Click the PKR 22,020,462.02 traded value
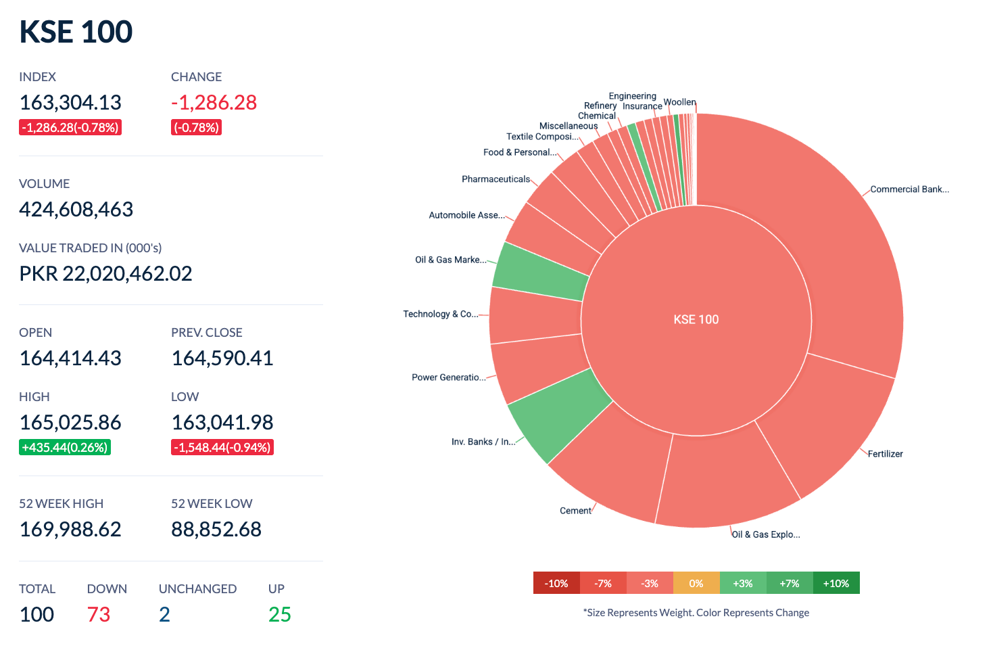This screenshot has width=991, height=671. (105, 273)
